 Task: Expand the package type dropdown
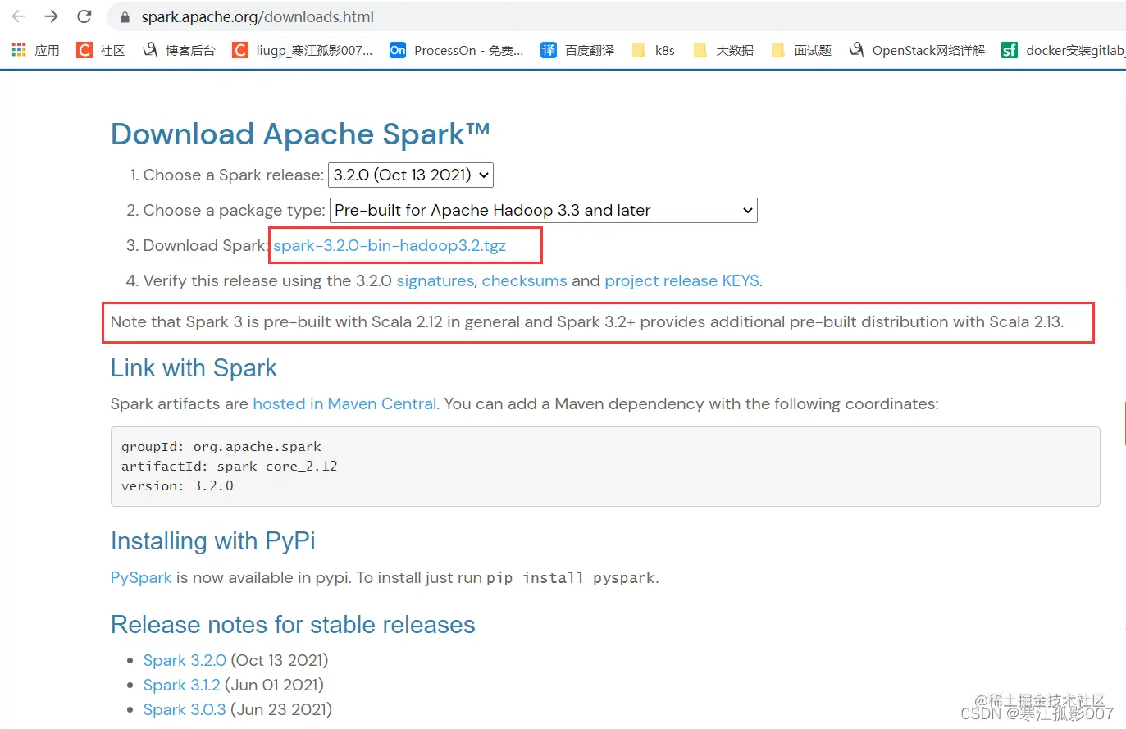pos(543,210)
